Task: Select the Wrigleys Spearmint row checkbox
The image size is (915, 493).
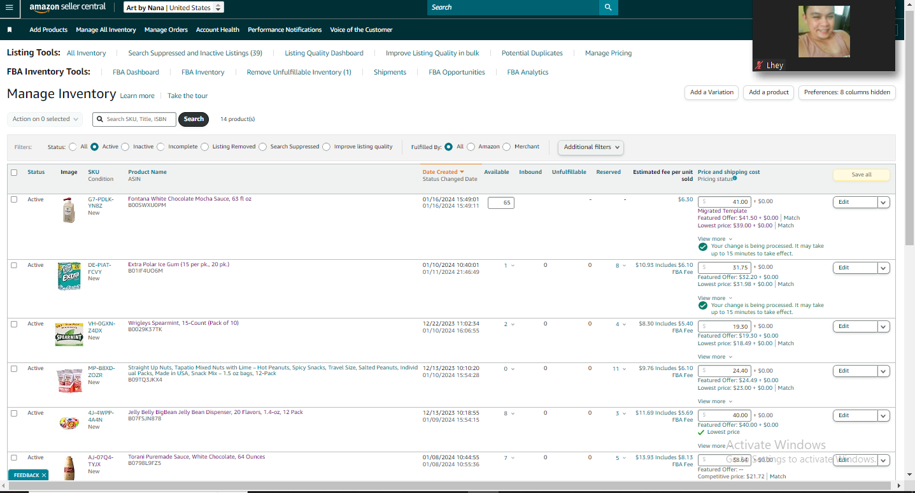Action: (14, 324)
